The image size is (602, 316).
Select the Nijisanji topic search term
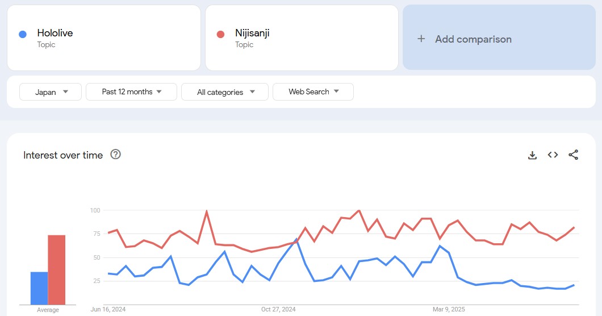click(x=252, y=33)
